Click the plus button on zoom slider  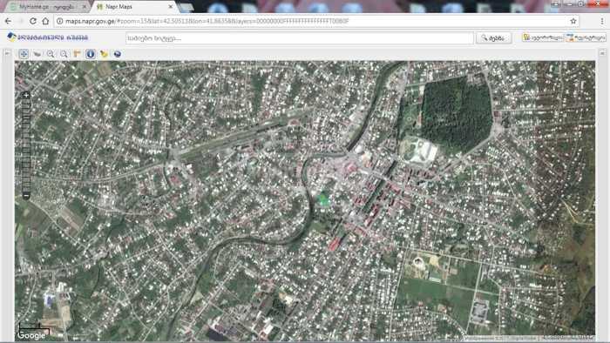click(x=26, y=95)
